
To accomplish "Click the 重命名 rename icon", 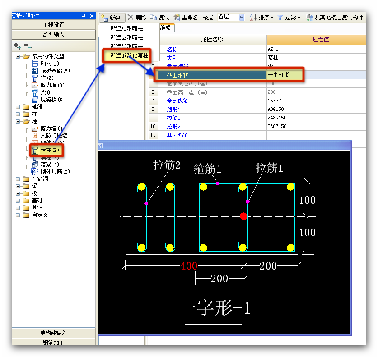I will point(177,18).
